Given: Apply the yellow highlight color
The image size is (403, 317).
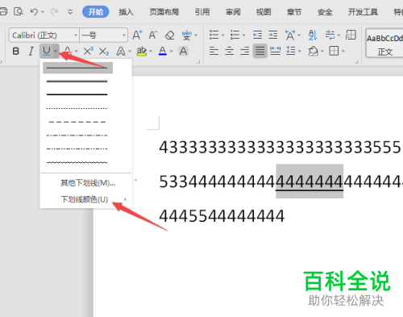Looking at the screenshot, I should tap(142, 51).
